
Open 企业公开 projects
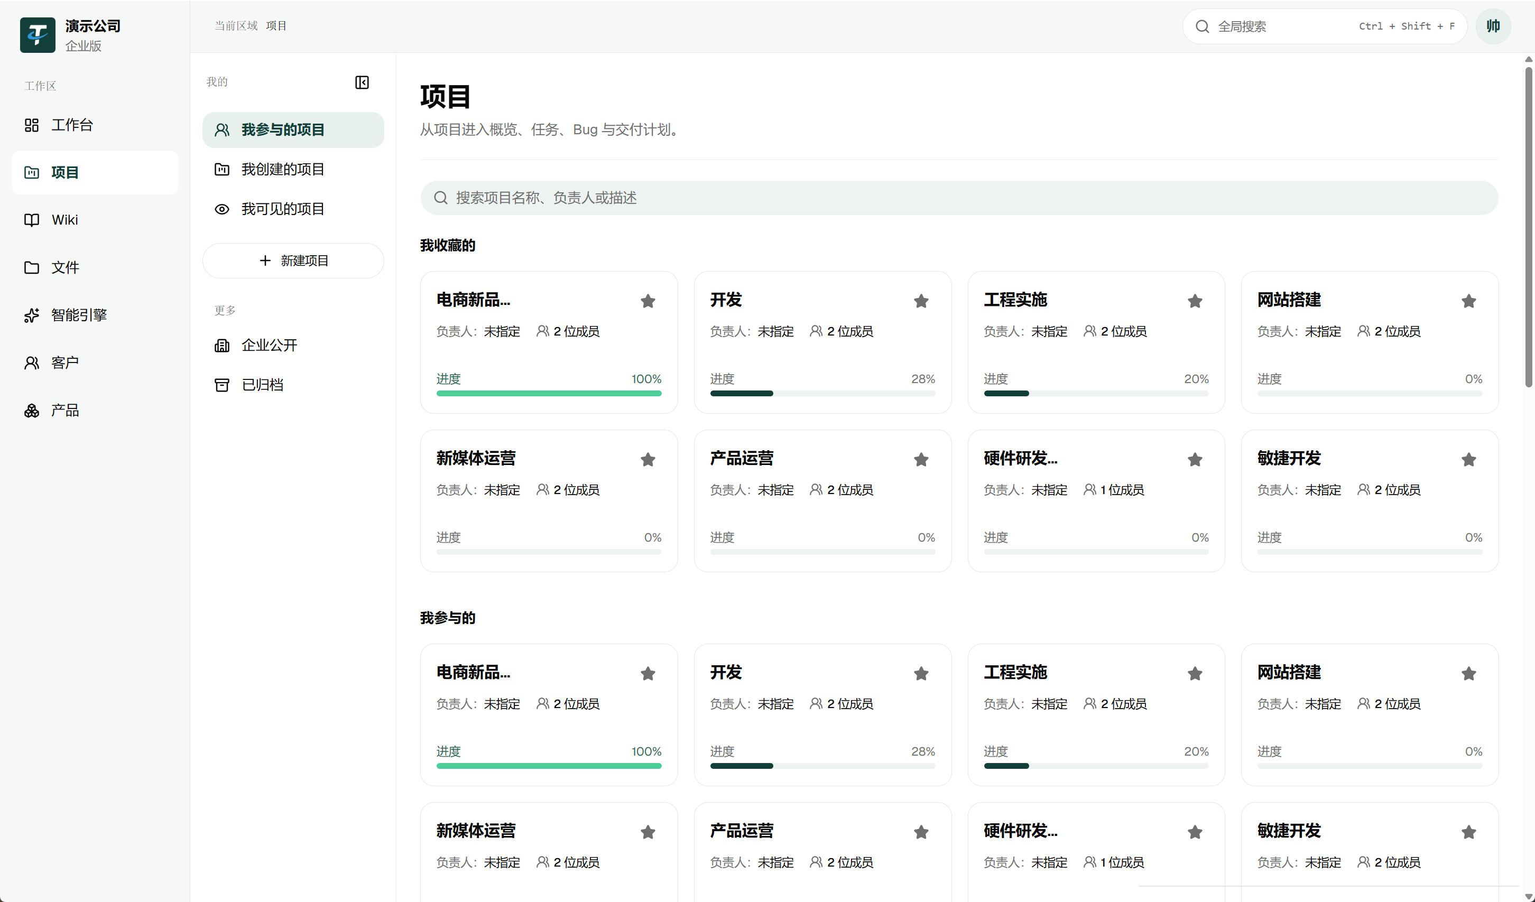coord(293,346)
